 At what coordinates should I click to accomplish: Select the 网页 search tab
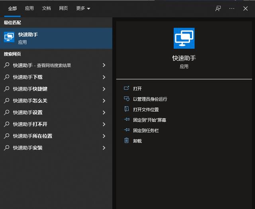click(63, 8)
